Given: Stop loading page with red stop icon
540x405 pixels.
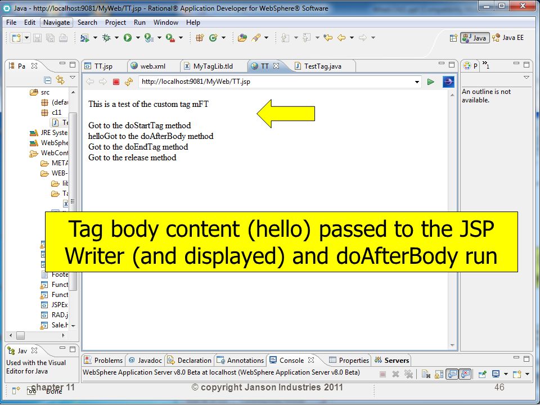Looking at the screenshot, I should click(x=116, y=82).
